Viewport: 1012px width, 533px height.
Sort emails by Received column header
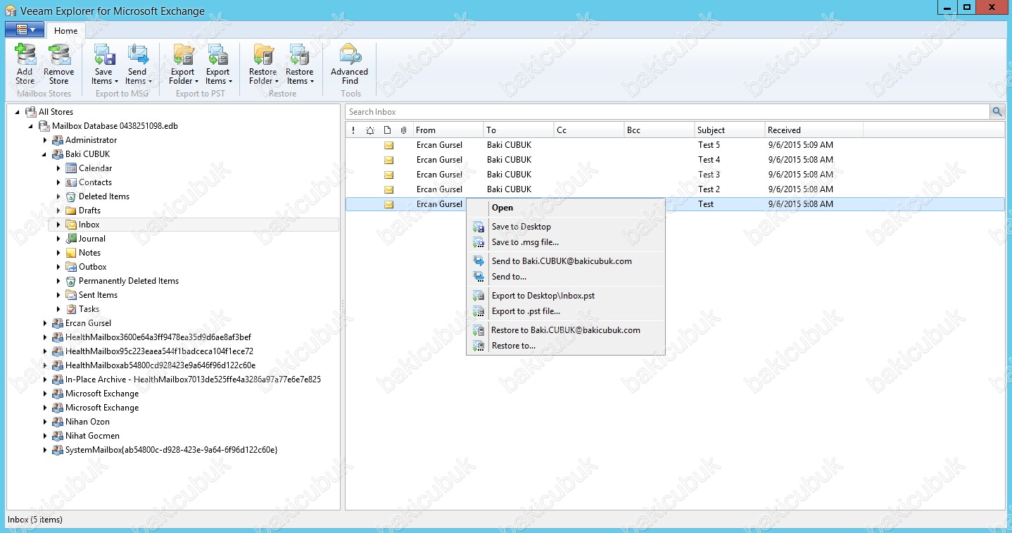pyautogui.click(x=814, y=130)
